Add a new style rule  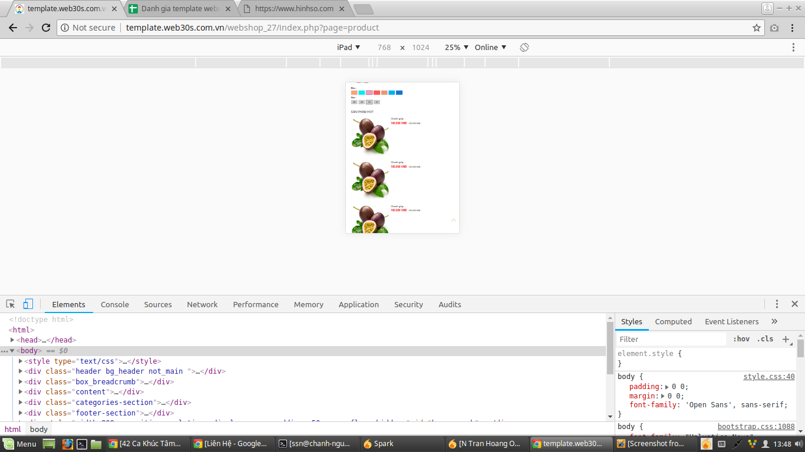[x=786, y=339]
